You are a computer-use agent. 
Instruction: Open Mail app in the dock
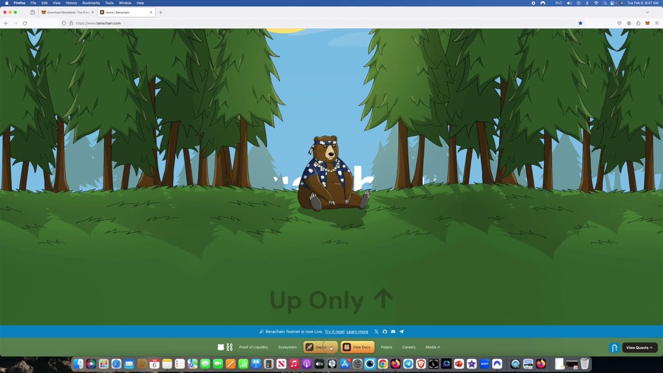pyautogui.click(x=129, y=364)
